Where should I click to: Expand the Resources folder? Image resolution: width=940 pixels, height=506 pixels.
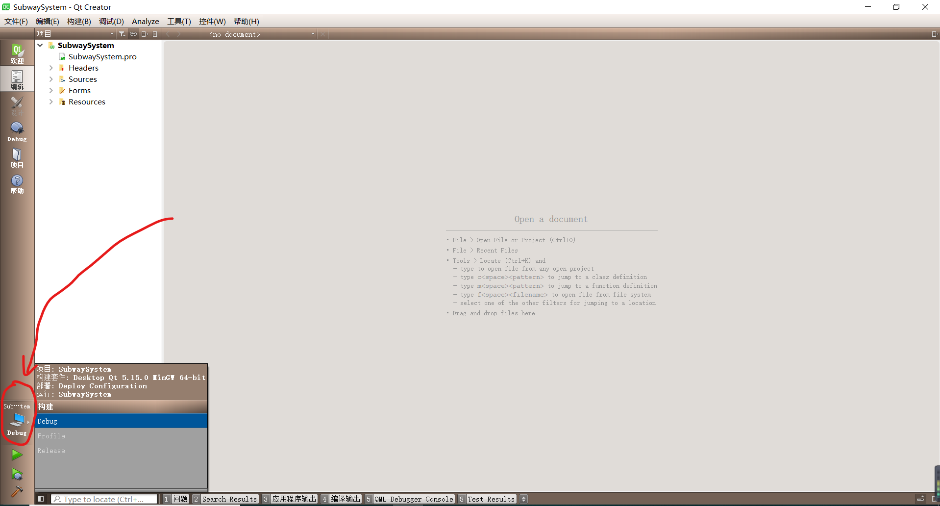51,101
